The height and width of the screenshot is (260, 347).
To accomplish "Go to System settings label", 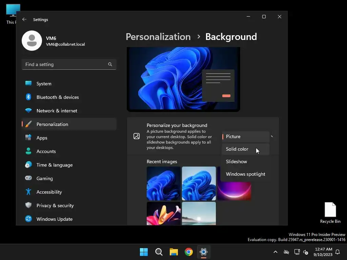I will [44, 84].
